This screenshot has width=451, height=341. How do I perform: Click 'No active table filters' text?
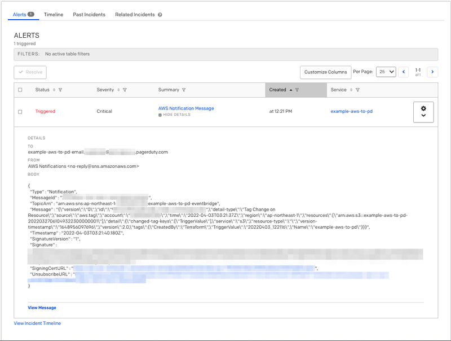point(67,54)
